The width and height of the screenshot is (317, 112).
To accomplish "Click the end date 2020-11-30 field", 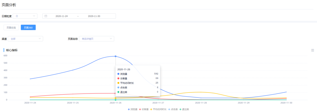I will click(94, 16).
